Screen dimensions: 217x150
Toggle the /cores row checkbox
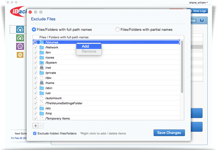pos(35,58)
